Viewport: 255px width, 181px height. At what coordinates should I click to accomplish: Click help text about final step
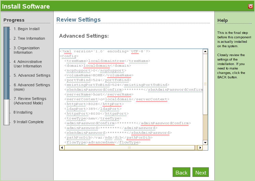(234, 40)
